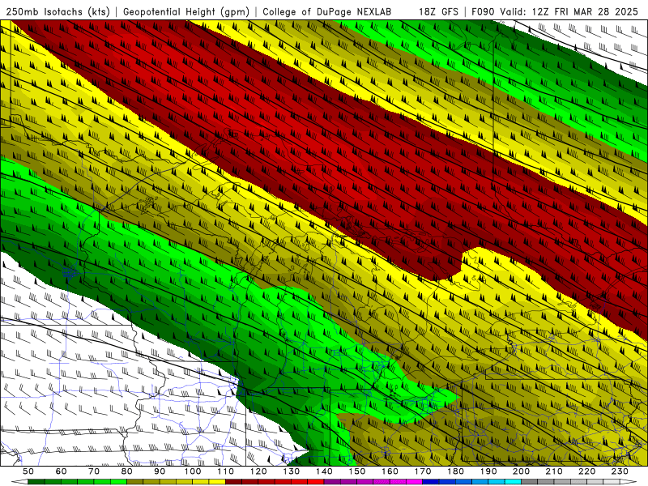648x486 pixels.
Task: Click the 100 knot legend label
Action: pos(193,471)
